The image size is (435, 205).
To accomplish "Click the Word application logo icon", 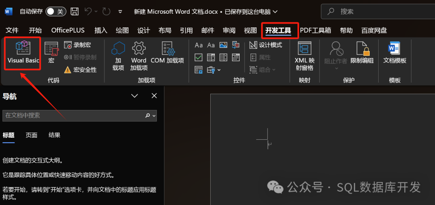I will click(8, 11).
